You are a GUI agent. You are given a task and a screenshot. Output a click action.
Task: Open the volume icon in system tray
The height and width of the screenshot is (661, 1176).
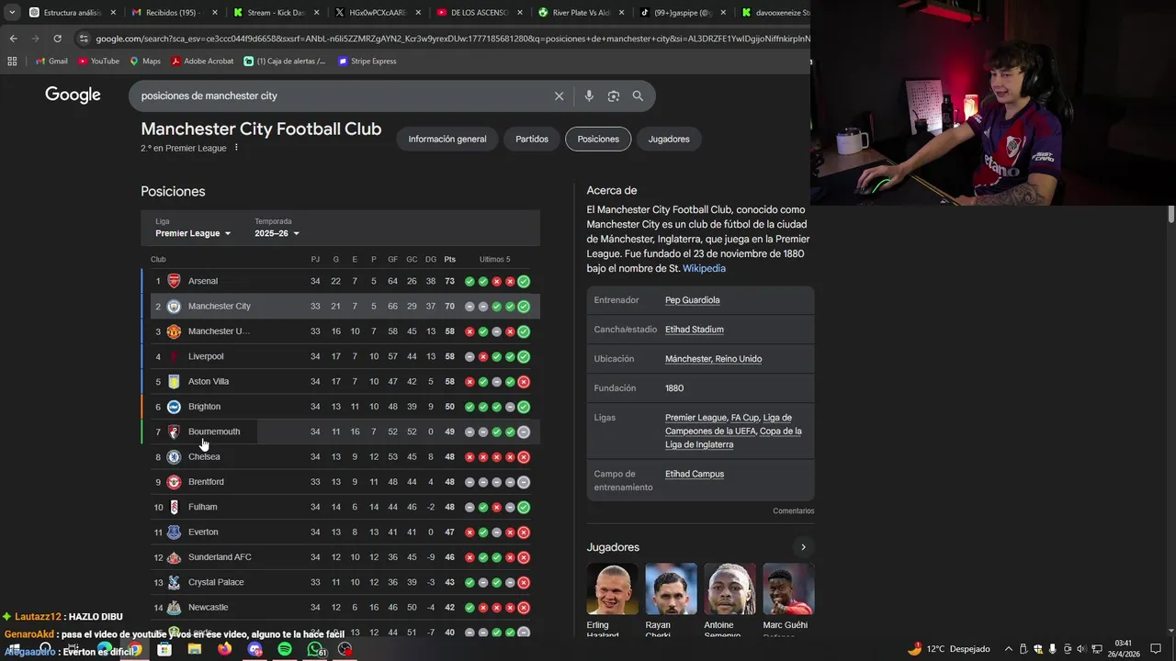pos(1080,649)
